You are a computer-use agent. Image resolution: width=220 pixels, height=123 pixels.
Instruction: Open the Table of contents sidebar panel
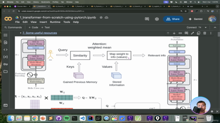coord(5,35)
